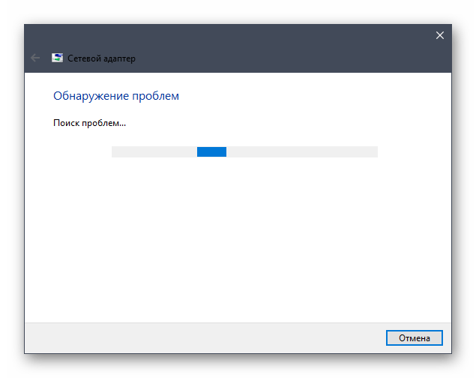Close the Сетевой адаптер troubleshooter window
This screenshot has width=476, height=378.
[439, 35]
